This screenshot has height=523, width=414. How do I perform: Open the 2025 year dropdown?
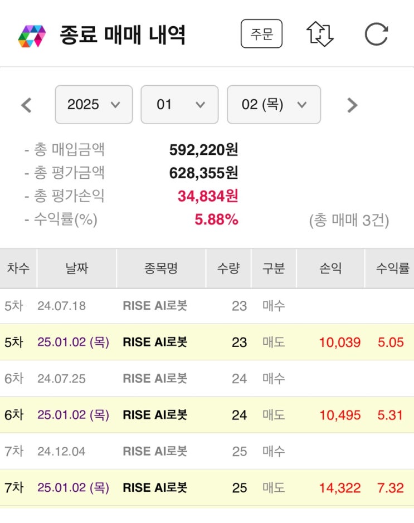click(x=94, y=104)
